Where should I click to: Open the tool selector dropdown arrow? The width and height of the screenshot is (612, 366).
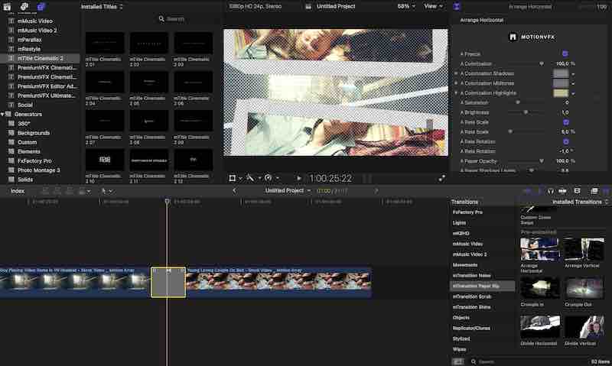pyautogui.click(x=111, y=191)
